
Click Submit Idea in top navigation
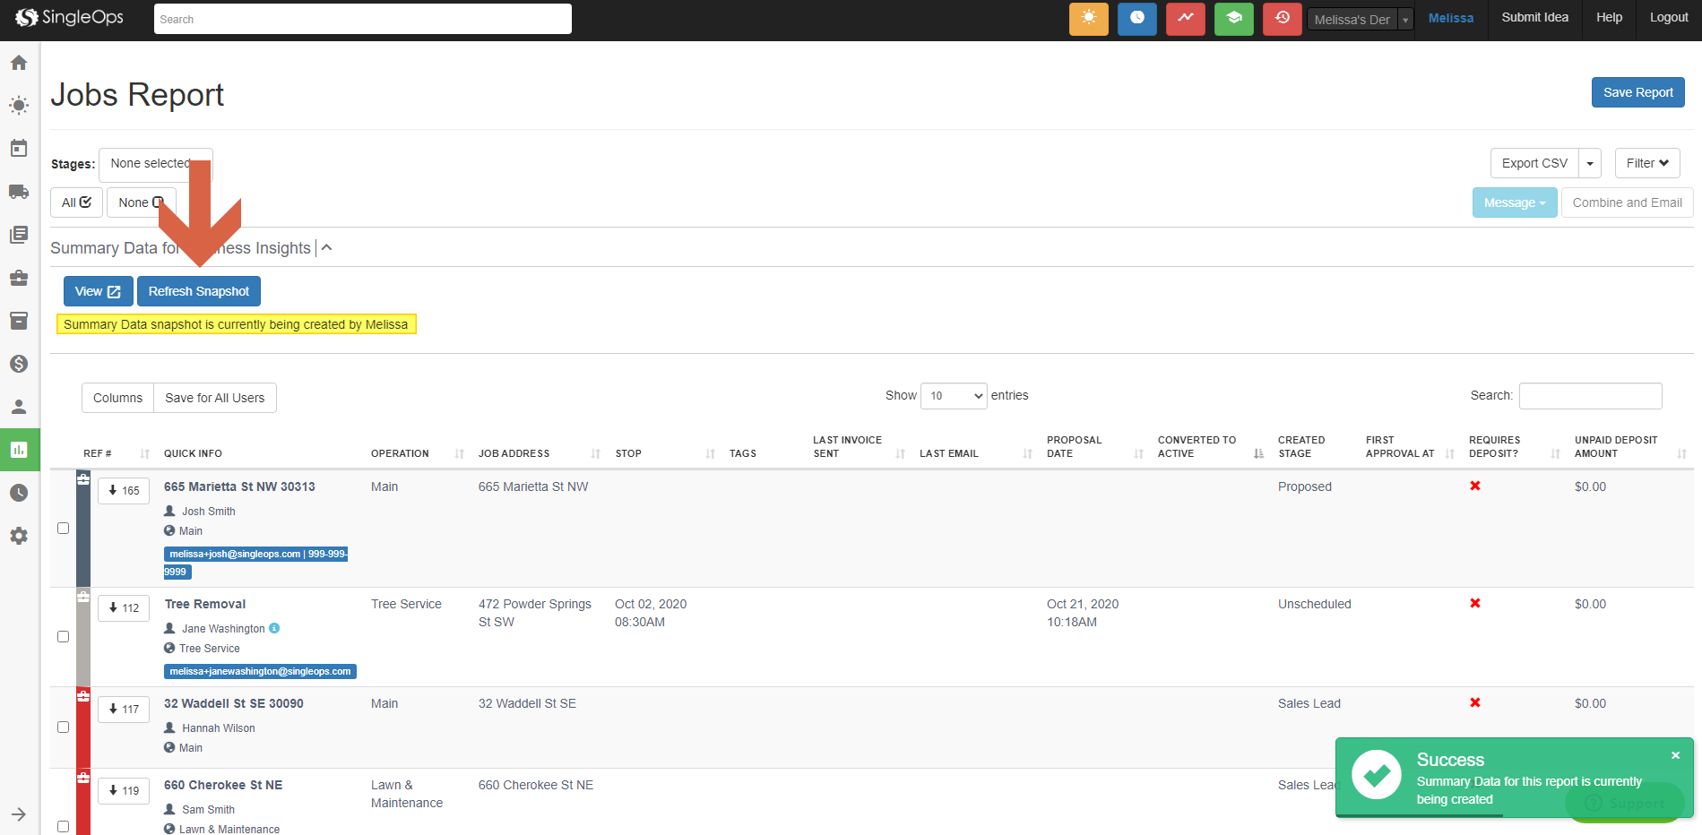coord(1534,18)
